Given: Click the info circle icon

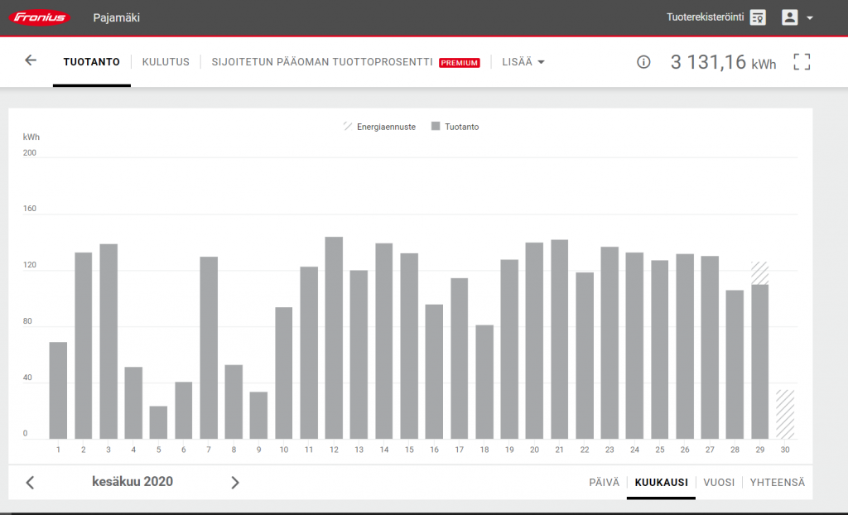Looking at the screenshot, I should 643,62.
